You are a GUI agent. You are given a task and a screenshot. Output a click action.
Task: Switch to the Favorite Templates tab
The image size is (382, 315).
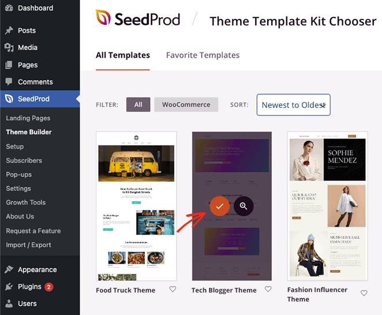203,55
